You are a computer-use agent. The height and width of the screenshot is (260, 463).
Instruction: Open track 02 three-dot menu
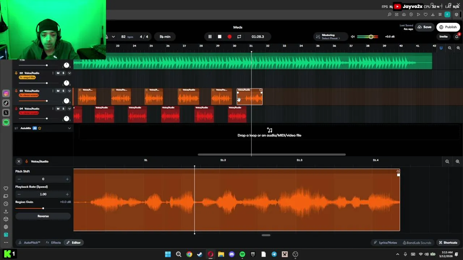pyautogui.click(x=53, y=73)
